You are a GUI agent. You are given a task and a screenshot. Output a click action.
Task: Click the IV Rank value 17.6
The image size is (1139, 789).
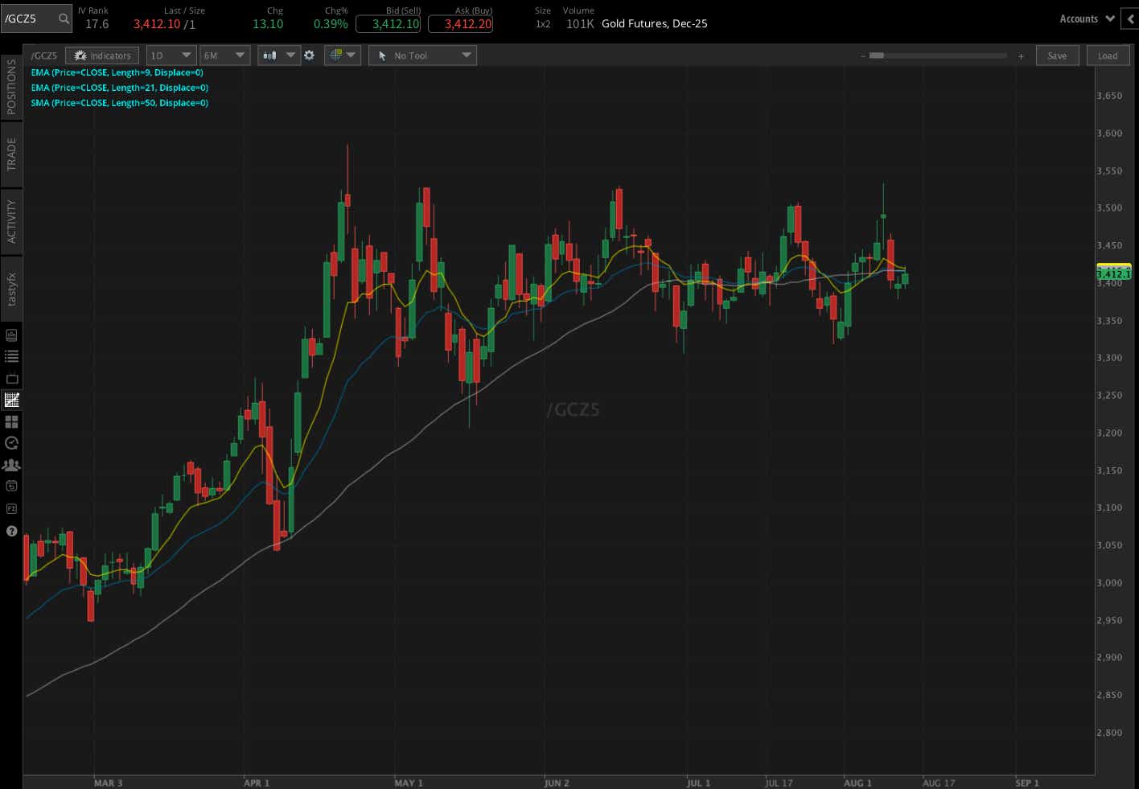coord(97,24)
